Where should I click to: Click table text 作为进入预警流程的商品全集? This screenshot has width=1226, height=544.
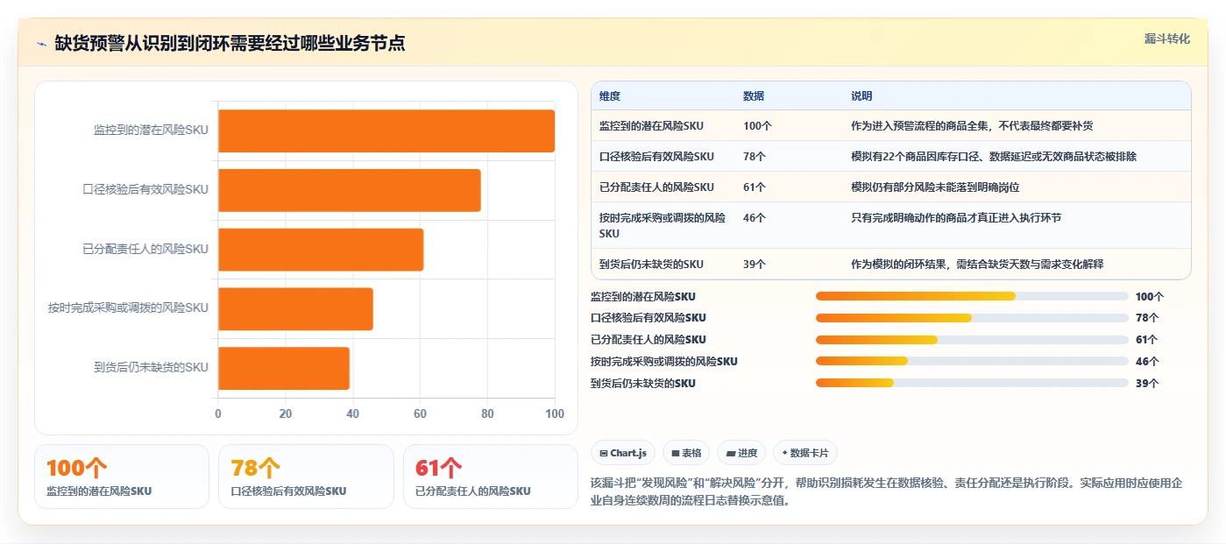click(920, 126)
